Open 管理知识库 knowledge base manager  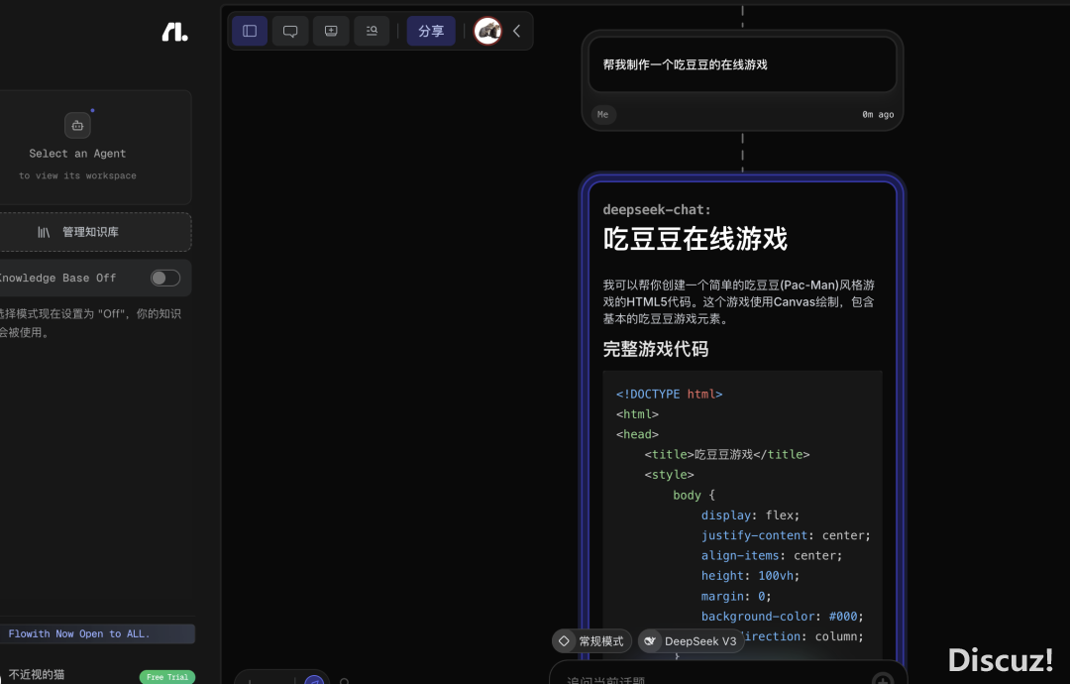[91, 232]
